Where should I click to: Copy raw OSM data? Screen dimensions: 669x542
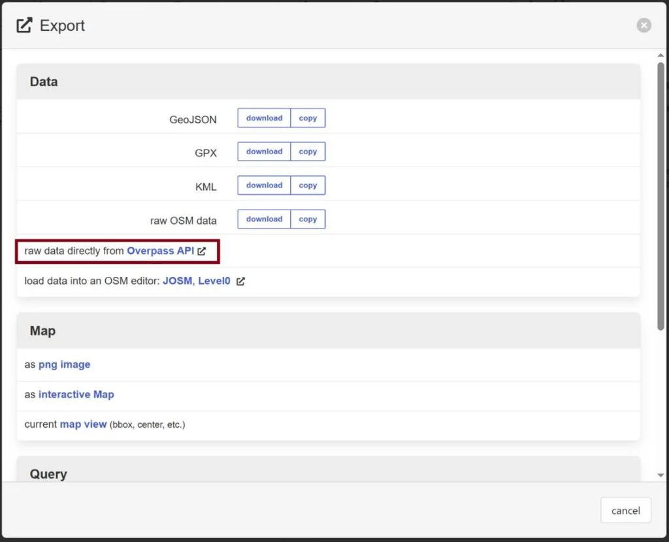(x=308, y=219)
